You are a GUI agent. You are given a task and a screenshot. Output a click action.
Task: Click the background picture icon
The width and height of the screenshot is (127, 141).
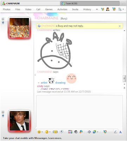[x=95, y=132]
